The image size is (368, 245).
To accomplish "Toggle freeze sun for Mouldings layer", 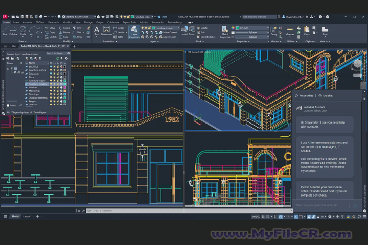I will click(54, 91).
